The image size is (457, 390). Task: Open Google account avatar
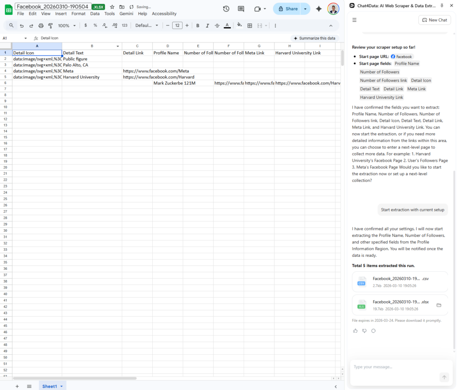click(333, 9)
